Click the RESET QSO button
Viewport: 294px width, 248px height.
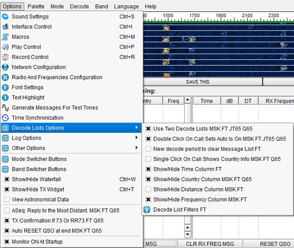coord(274,244)
